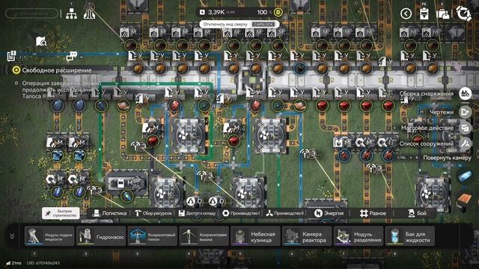Select Модуль разделения building card
This screenshot has width=479, height=269.
[x=359, y=236]
